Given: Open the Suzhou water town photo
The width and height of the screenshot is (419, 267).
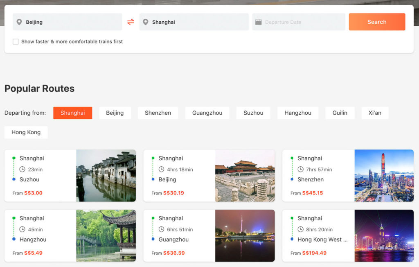Looking at the screenshot, I should coord(106,176).
